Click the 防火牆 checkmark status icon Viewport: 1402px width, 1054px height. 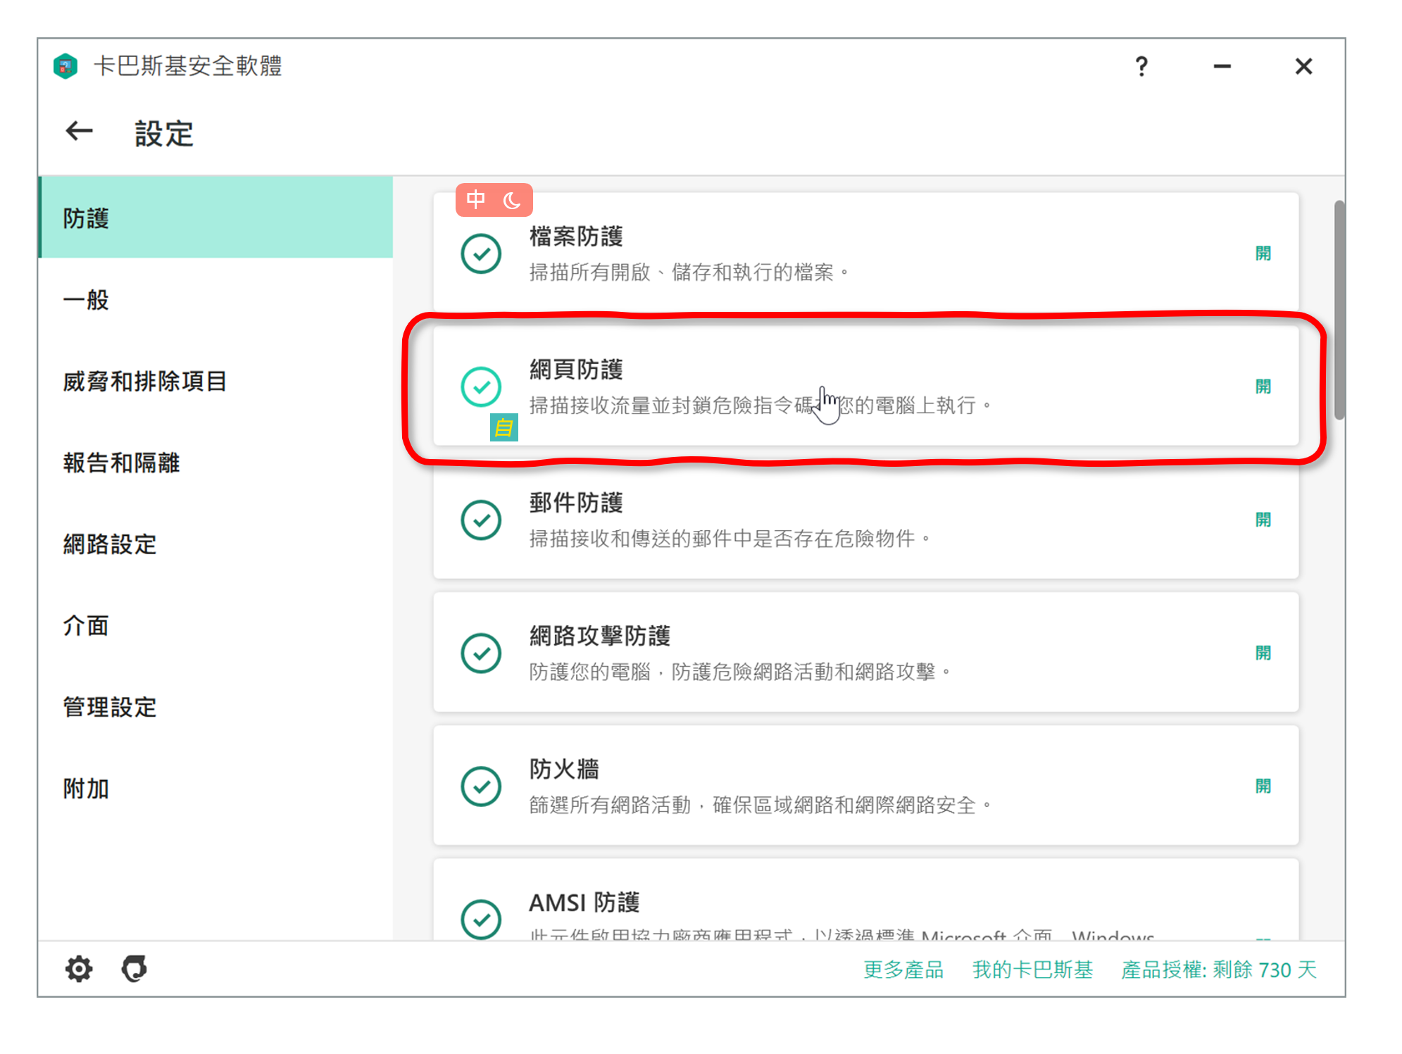[x=481, y=786]
